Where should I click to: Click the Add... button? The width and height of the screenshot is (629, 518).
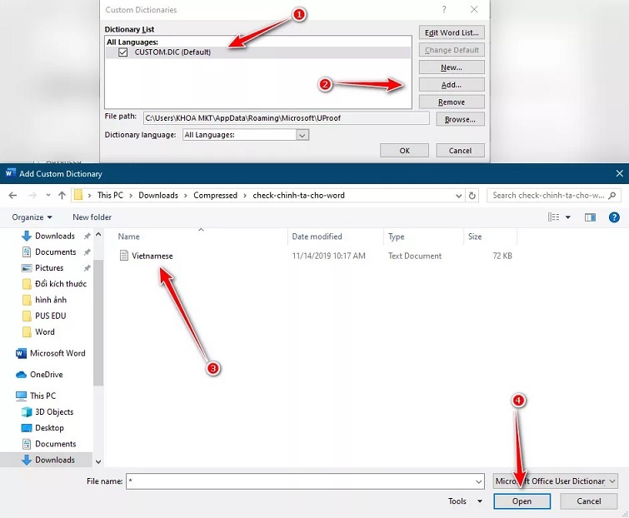click(x=452, y=85)
